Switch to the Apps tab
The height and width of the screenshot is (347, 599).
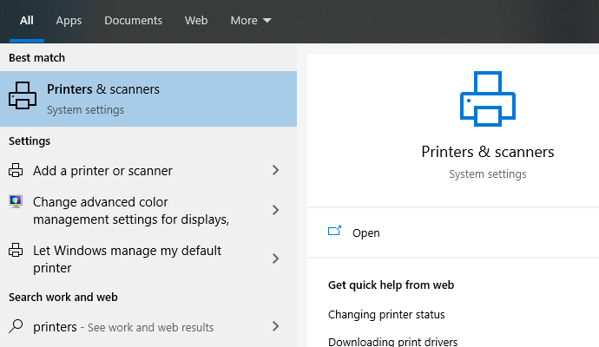coord(69,21)
